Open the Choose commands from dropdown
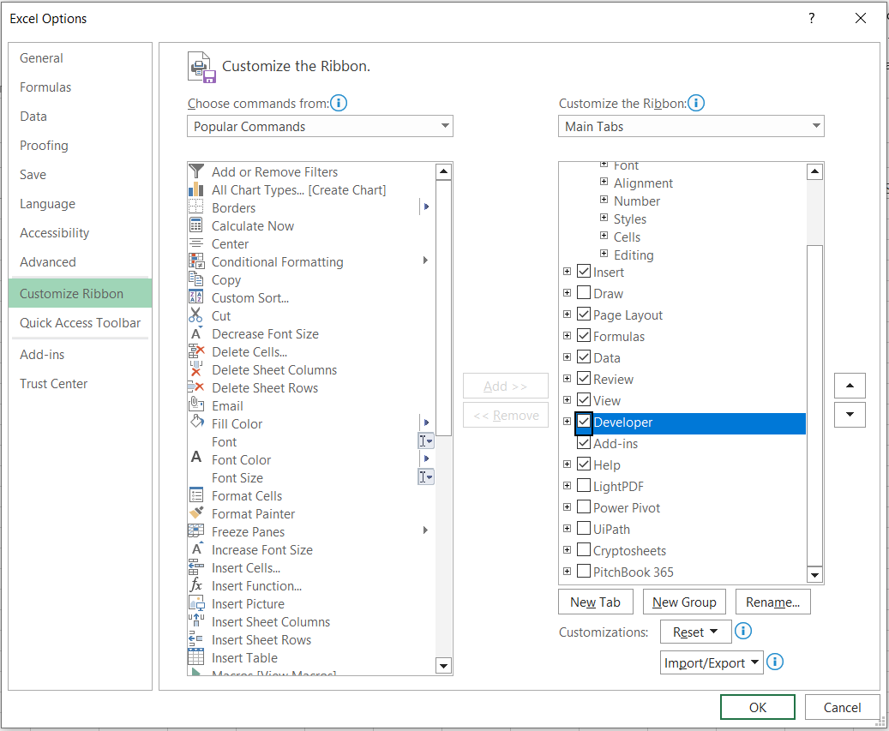The height and width of the screenshot is (731, 889). click(320, 127)
